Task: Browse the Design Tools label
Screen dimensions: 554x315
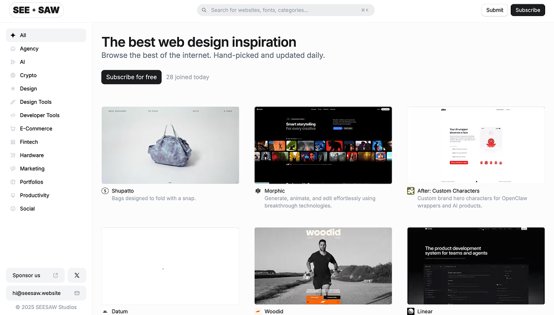Action: click(x=35, y=102)
